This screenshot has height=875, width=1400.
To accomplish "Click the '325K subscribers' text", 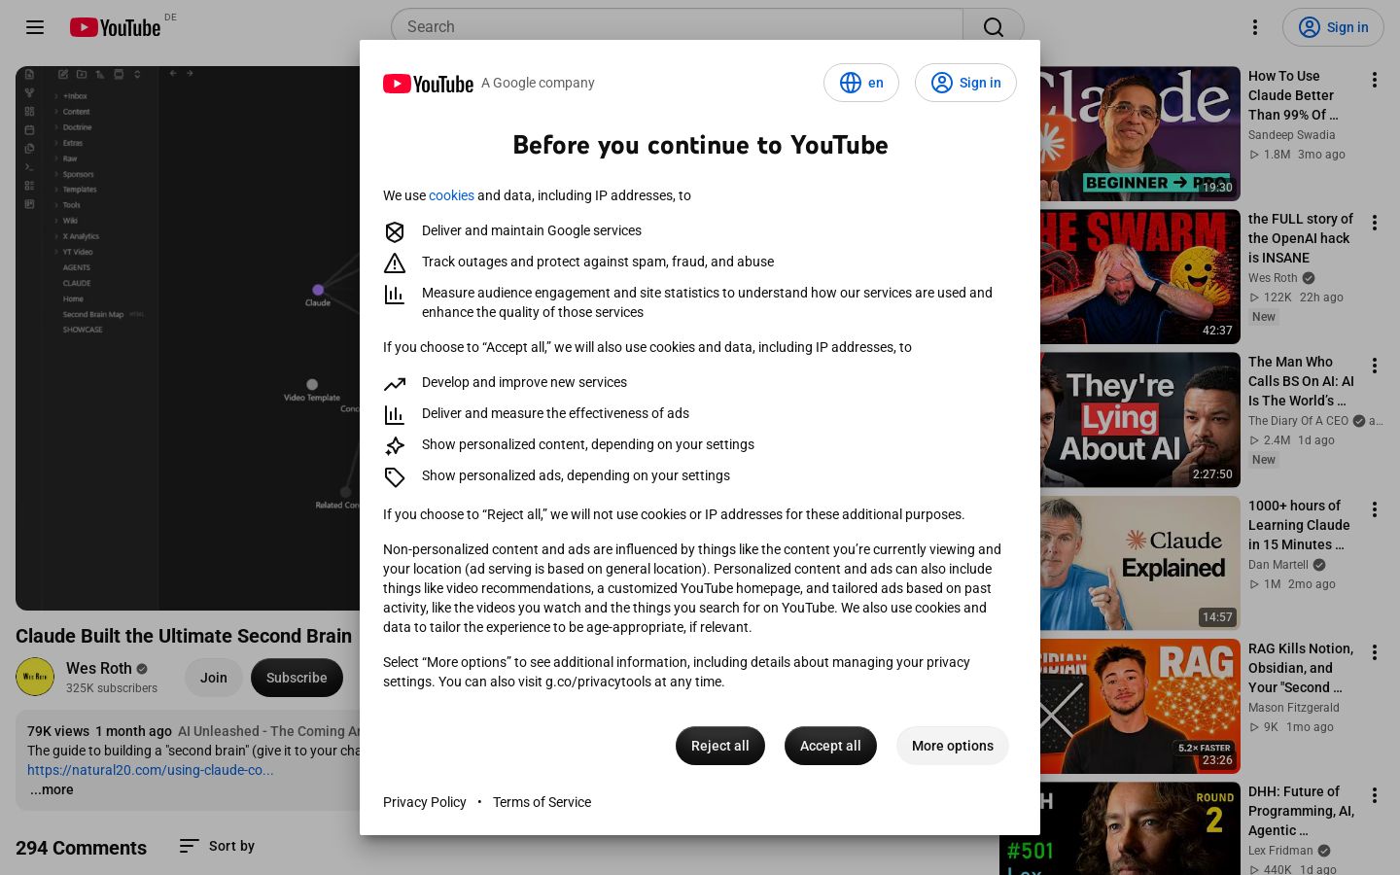I will [x=112, y=688].
